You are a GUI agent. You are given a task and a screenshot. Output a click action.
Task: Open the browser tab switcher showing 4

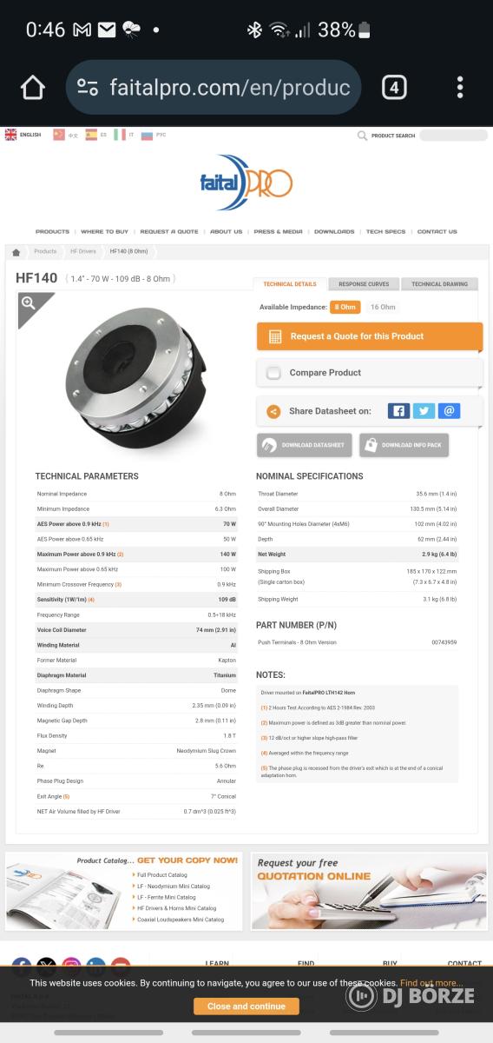[x=394, y=87]
